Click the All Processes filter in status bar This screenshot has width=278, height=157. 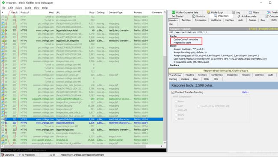point(27,155)
